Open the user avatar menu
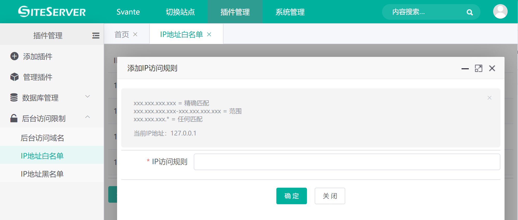 click(x=500, y=12)
